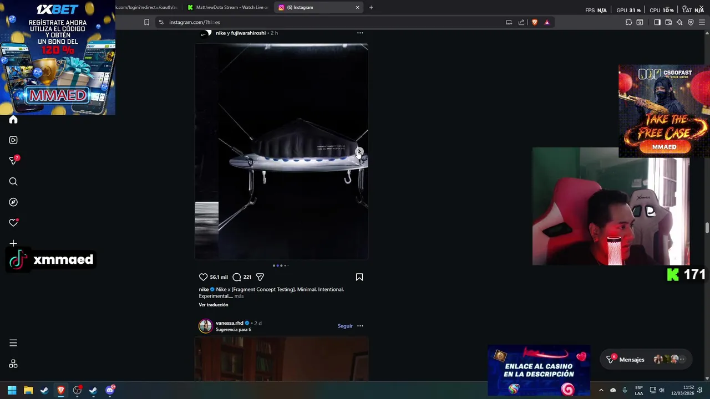Open the Explore compass icon
This screenshot has width=710, height=399.
[13, 202]
